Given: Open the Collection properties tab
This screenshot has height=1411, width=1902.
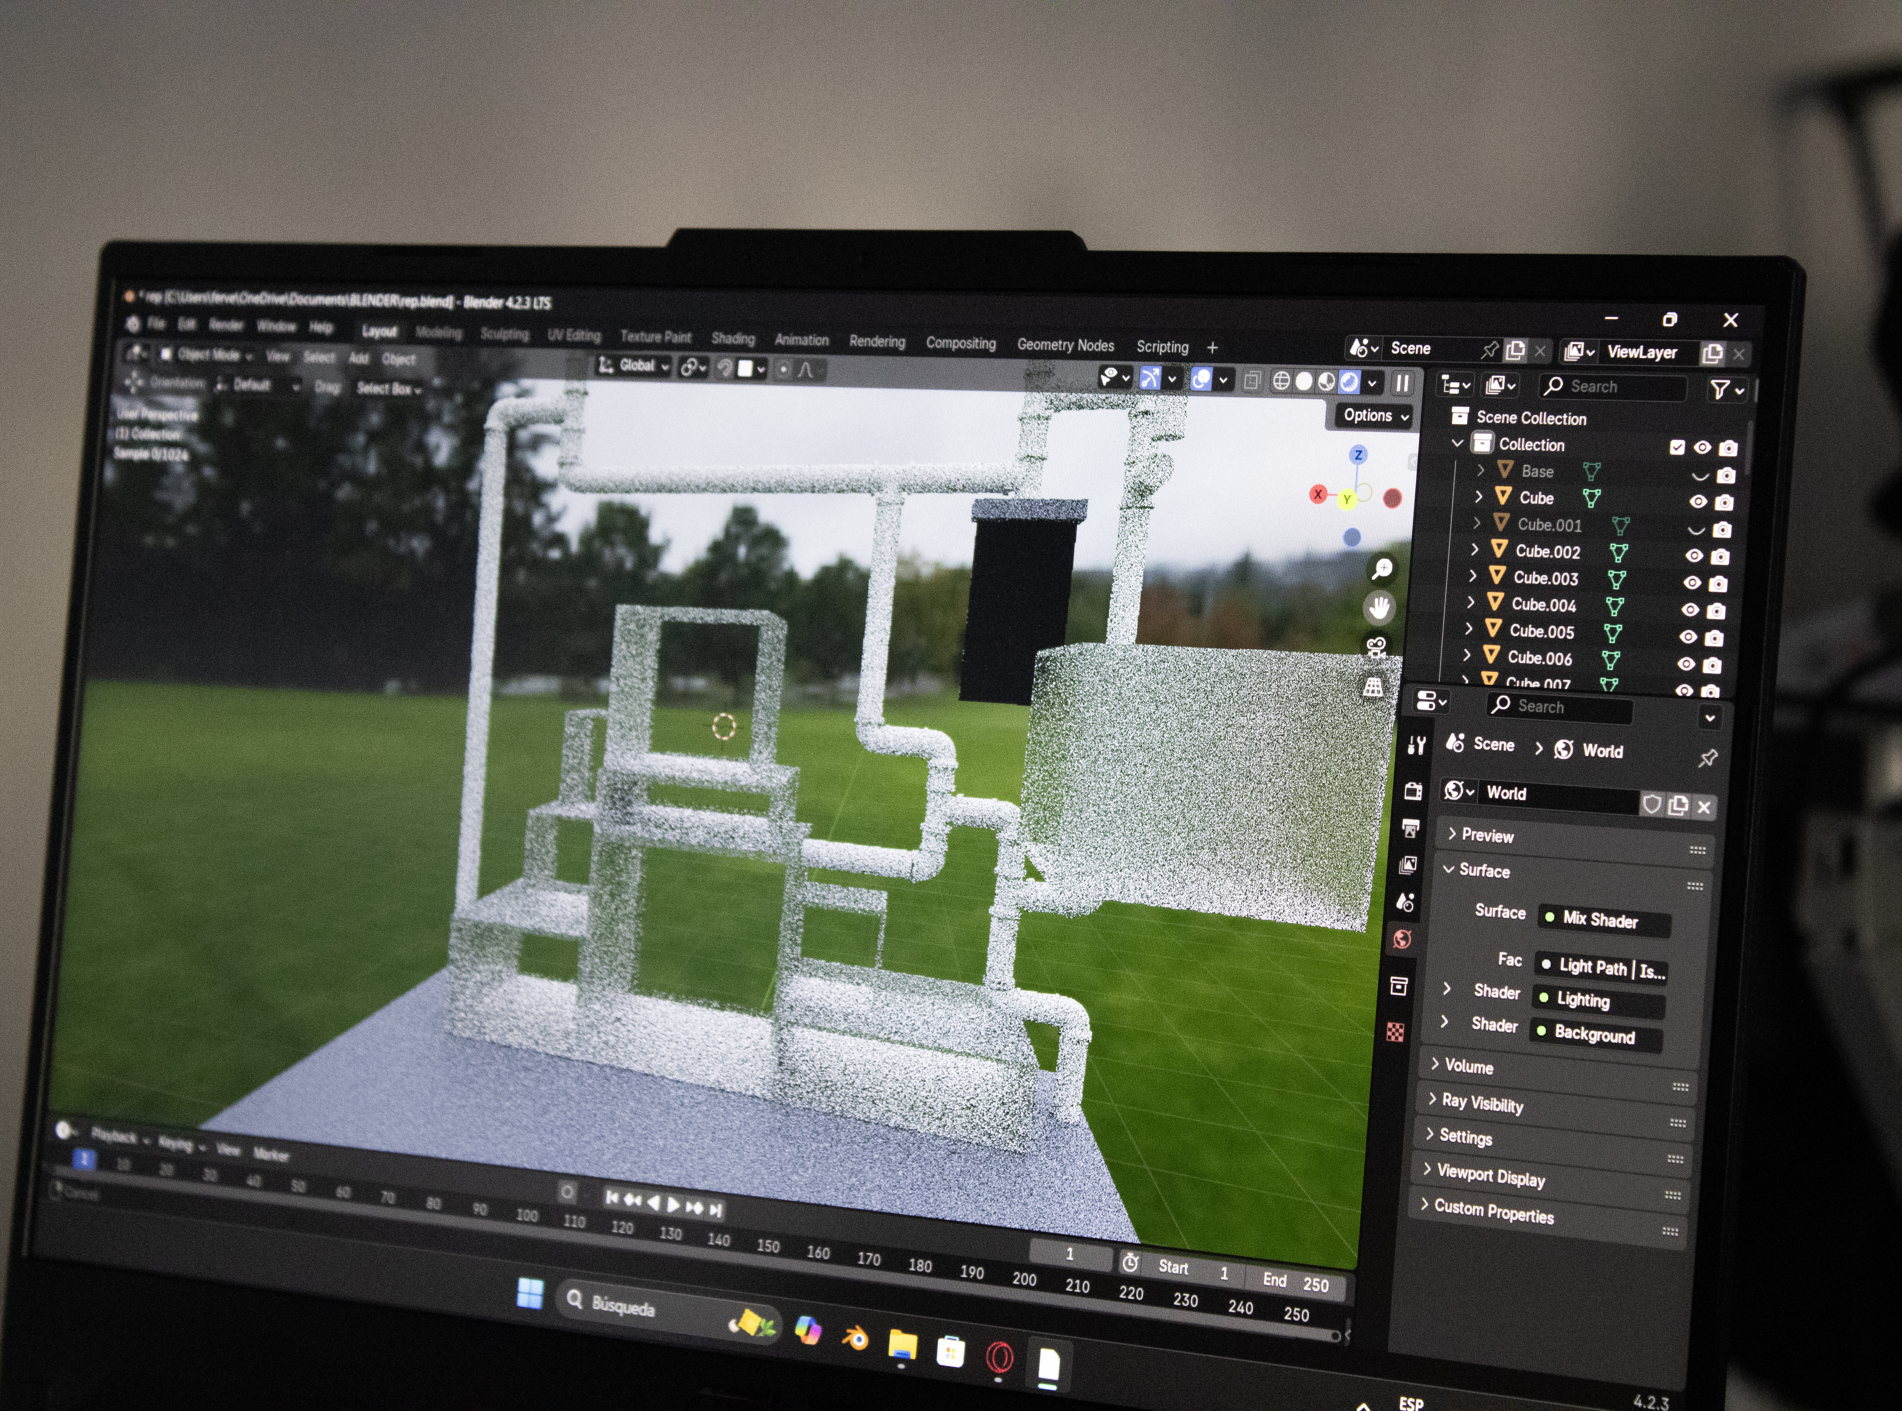Looking at the screenshot, I should 1399,987.
